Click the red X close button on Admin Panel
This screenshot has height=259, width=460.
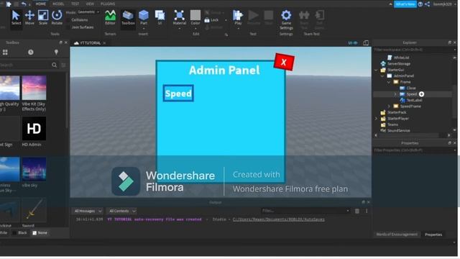[284, 62]
